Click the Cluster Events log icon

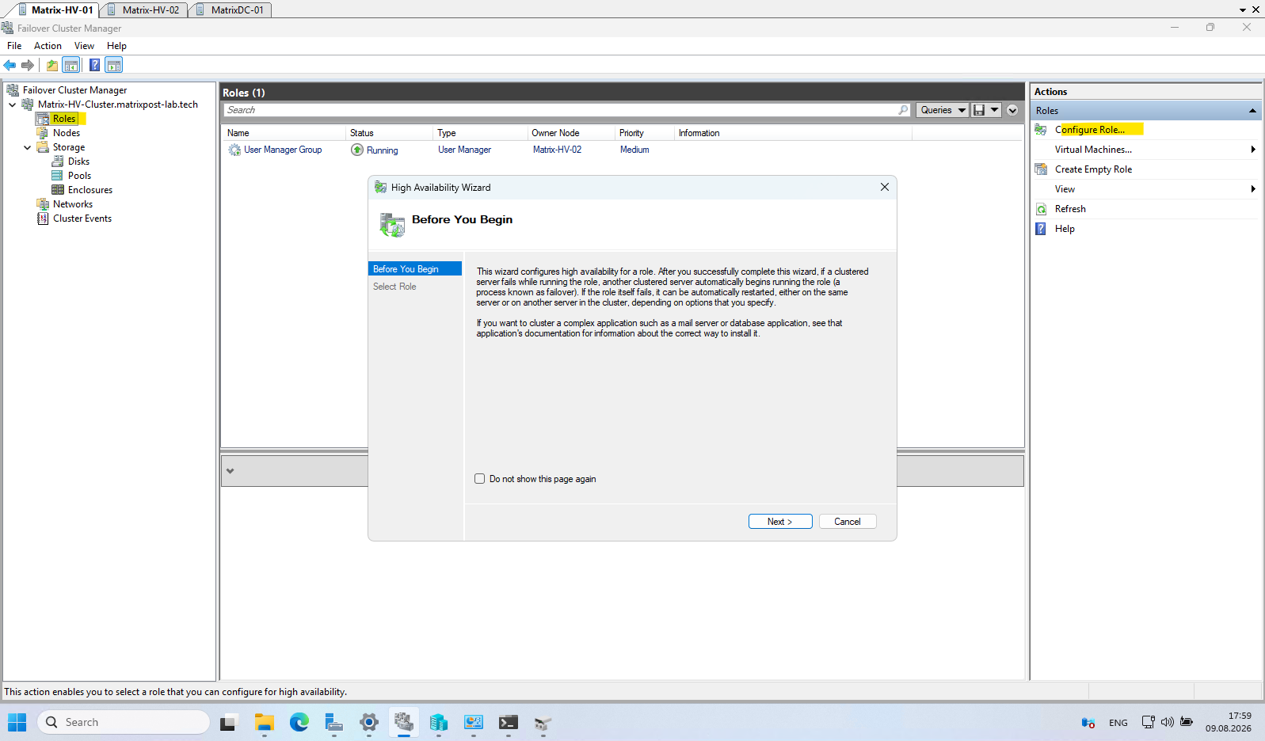(x=43, y=218)
